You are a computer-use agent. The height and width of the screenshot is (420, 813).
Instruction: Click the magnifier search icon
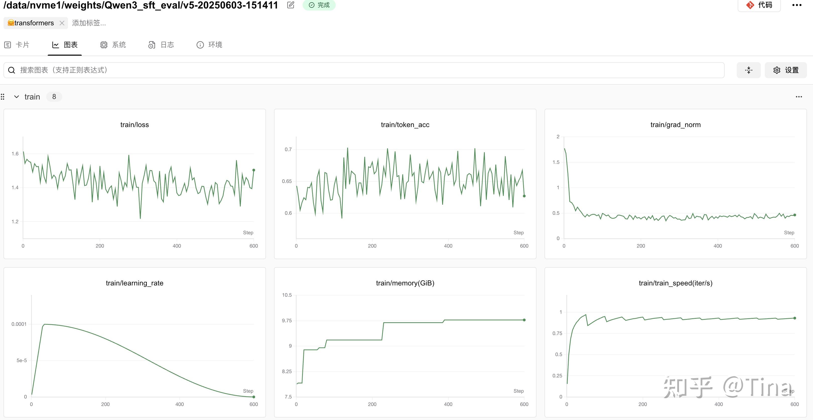coord(12,70)
